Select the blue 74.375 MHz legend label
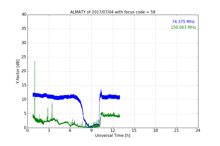 (x=183, y=22)
